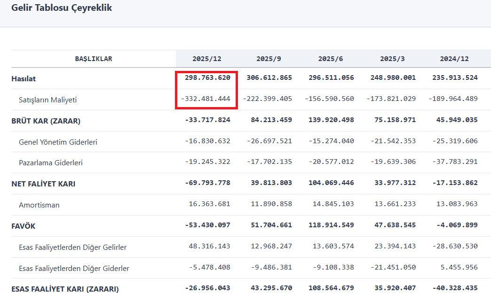
Task: Click FAVÖK value 118.914.549
Action: click(331, 225)
